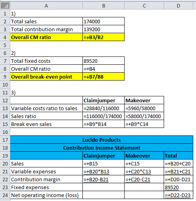The height and width of the screenshot is (201, 196).
Task: Select row 24 header
Action: coord(5,195)
